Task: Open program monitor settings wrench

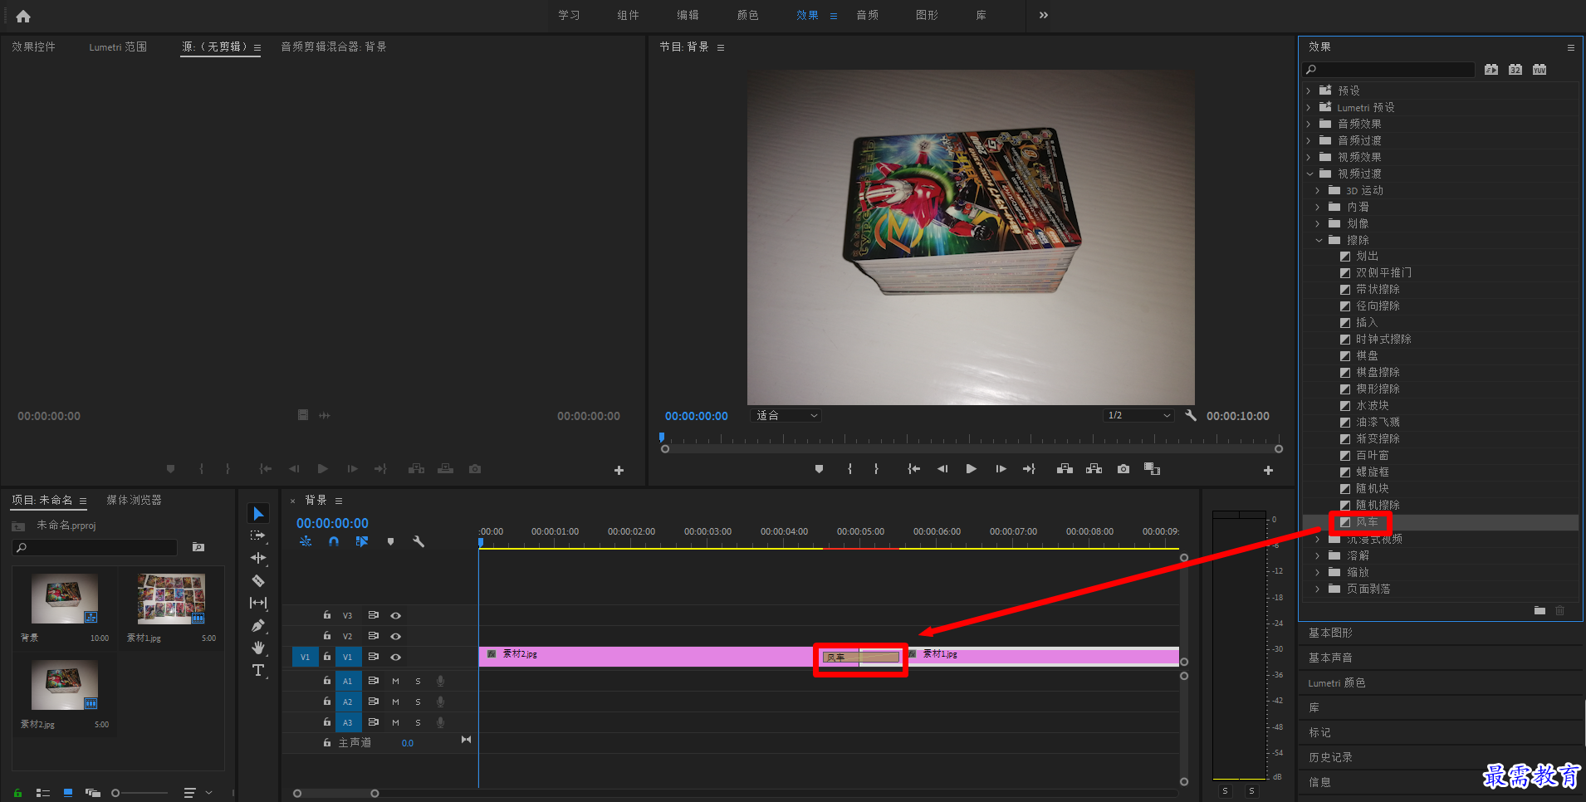Action: (1190, 415)
